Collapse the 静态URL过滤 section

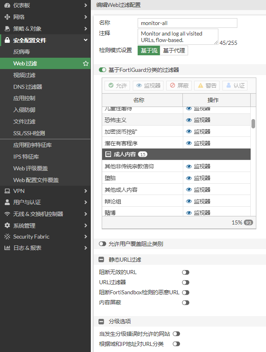(101, 260)
